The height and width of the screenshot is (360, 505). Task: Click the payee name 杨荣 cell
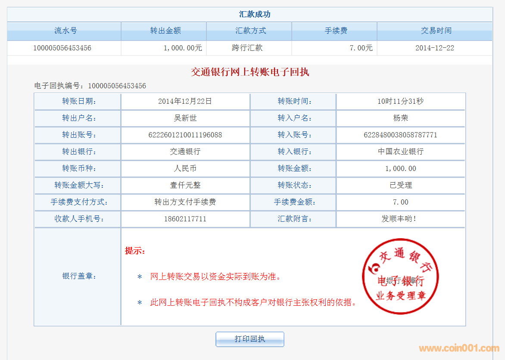click(x=400, y=118)
